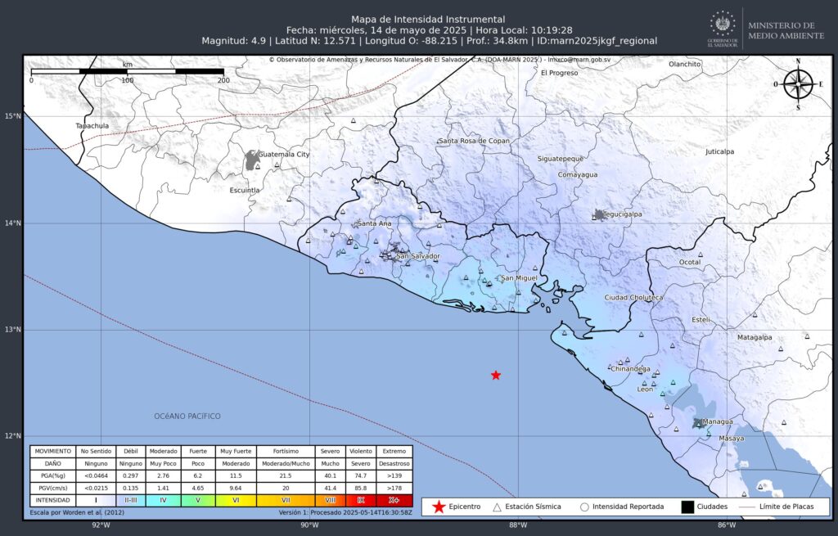Click the Ministerio de Medio Ambiente logo text
838x536 pixels.
(786, 30)
